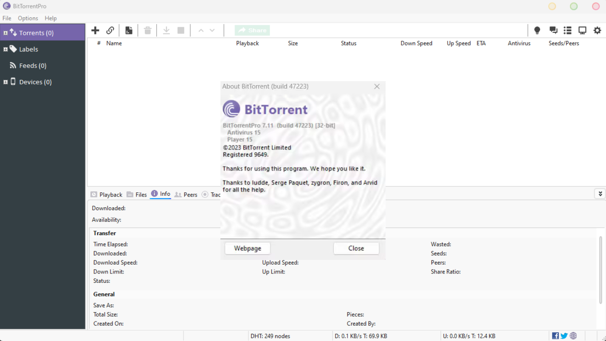Sort by the Status column header
The width and height of the screenshot is (606, 341).
tap(349, 43)
